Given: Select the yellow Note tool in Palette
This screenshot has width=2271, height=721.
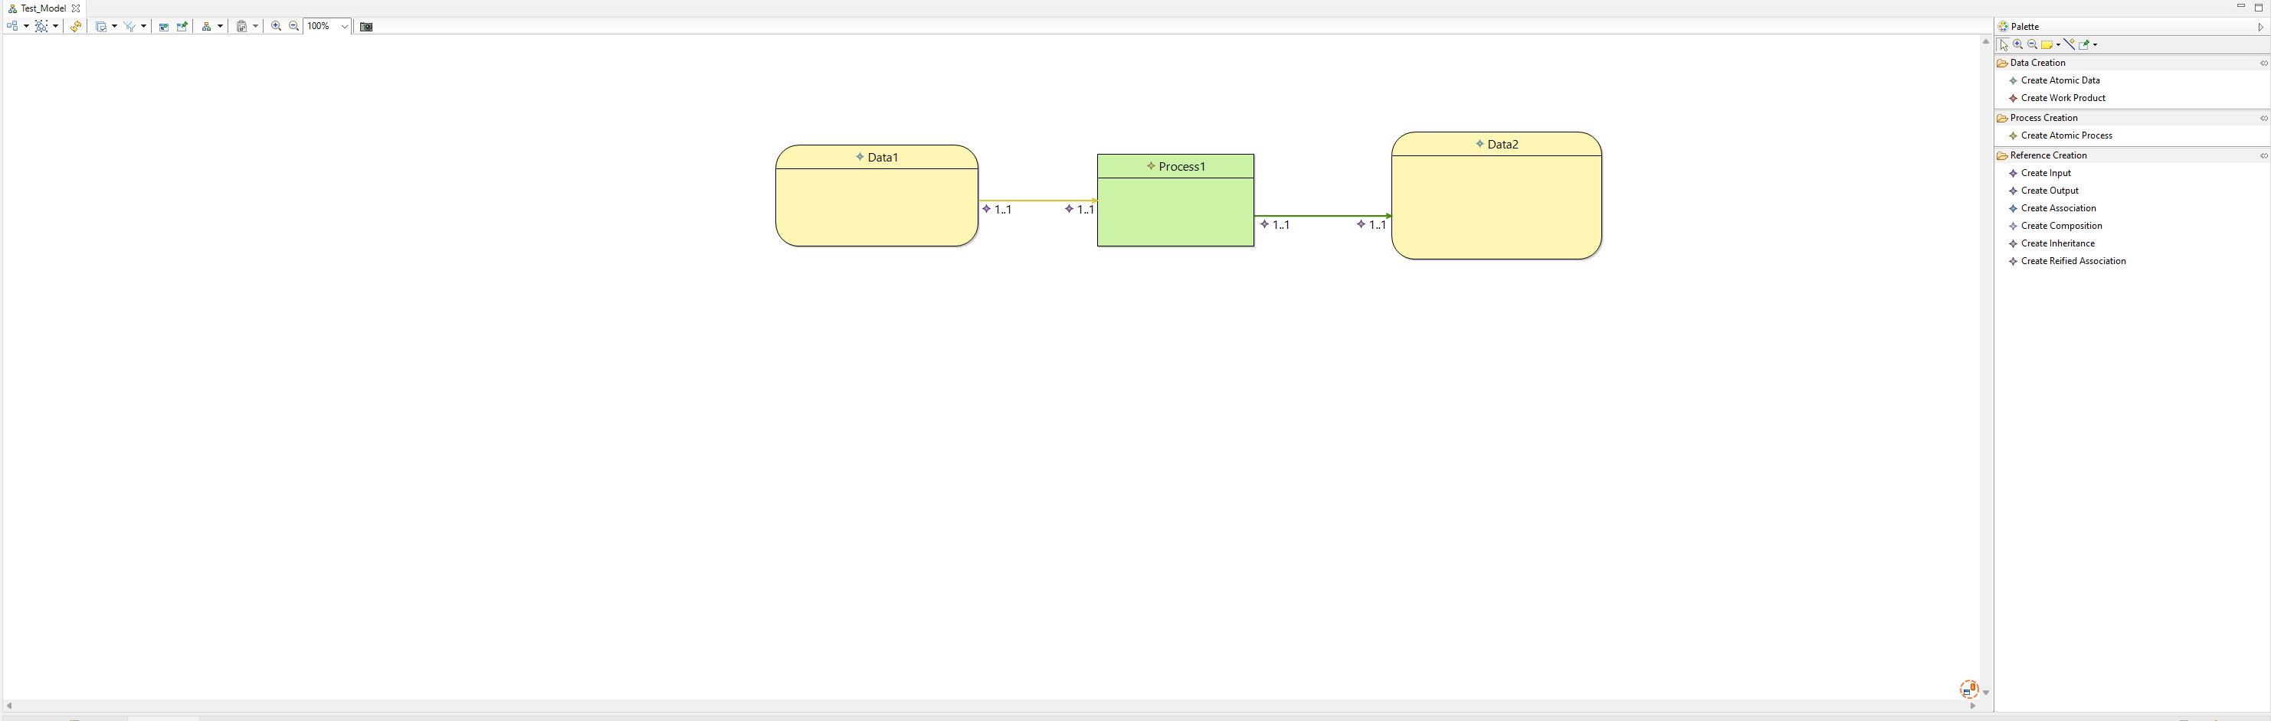Looking at the screenshot, I should click(2047, 44).
